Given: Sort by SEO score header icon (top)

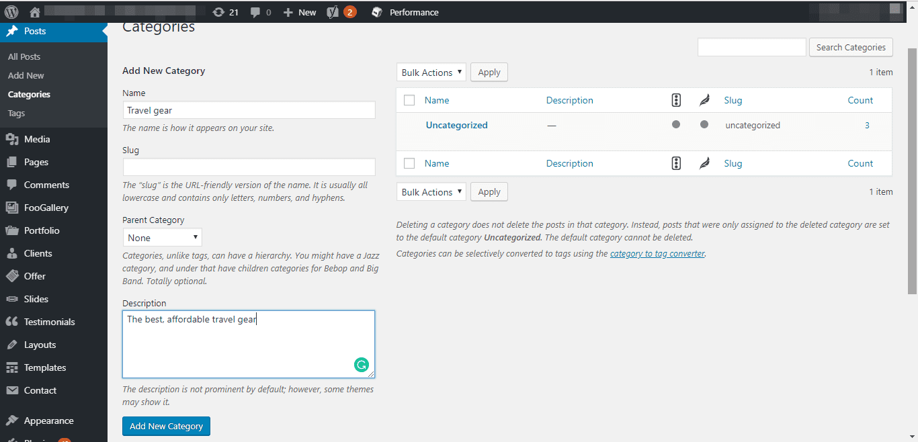Looking at the screenshot, I should pos(676,100).
